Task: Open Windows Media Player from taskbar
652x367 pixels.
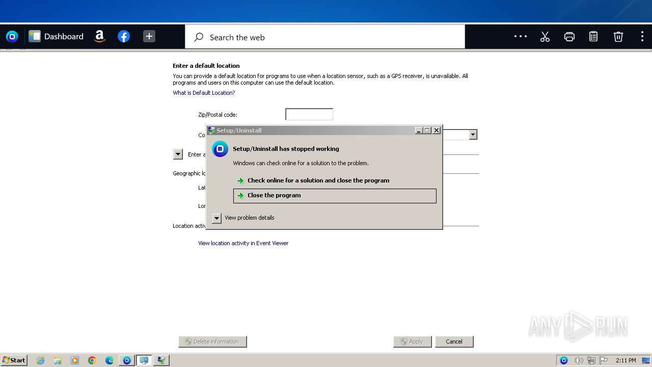Action: [x=75, y=360]
